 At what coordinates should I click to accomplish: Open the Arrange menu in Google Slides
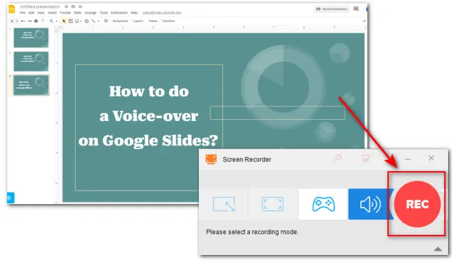[90, 13]
